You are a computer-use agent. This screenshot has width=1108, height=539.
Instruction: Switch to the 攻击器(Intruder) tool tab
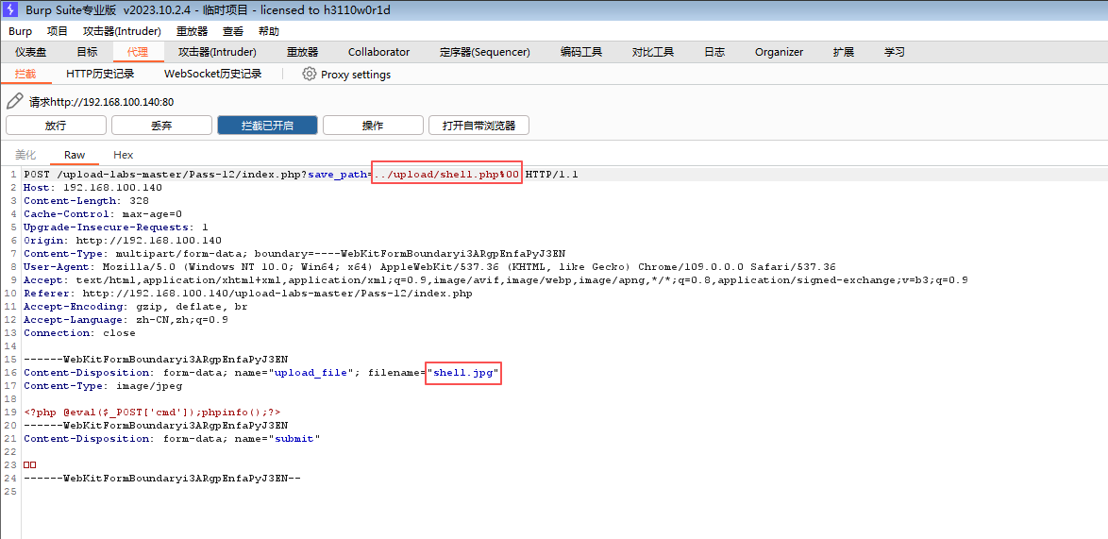coord(218,52)
